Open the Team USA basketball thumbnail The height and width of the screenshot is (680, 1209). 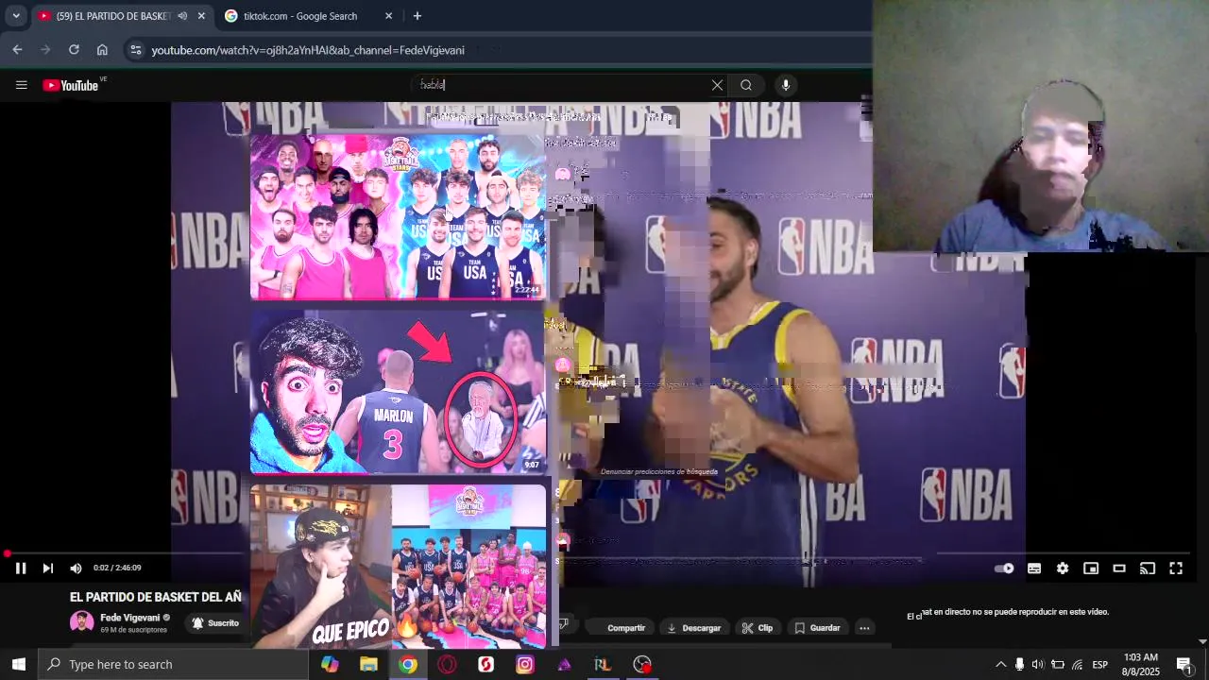coord(398,216)
